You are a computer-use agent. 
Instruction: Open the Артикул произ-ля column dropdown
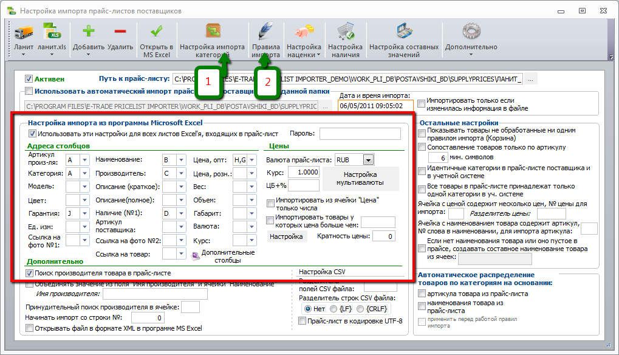pyautogui.click(x=85, y=160)
